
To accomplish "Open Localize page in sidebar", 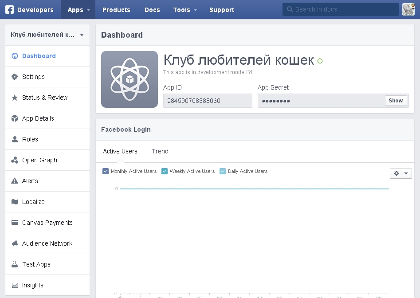I will point(47,202).
